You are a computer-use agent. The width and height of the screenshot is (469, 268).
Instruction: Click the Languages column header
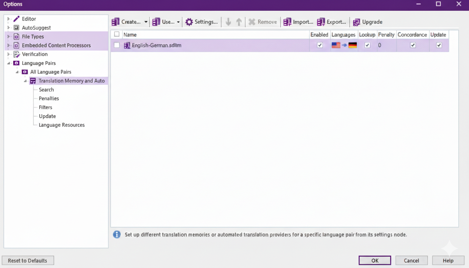pyautogui.click(x=343, y=35)
